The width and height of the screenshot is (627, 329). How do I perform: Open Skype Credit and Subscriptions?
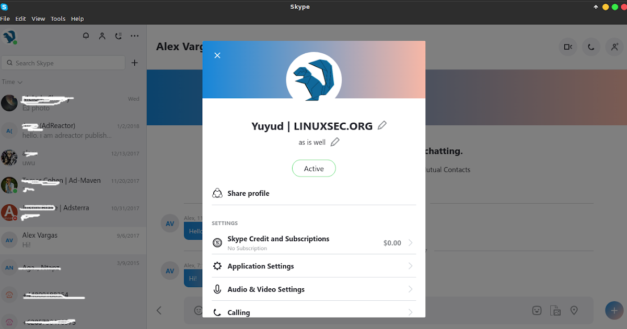[x=313, y=243]
